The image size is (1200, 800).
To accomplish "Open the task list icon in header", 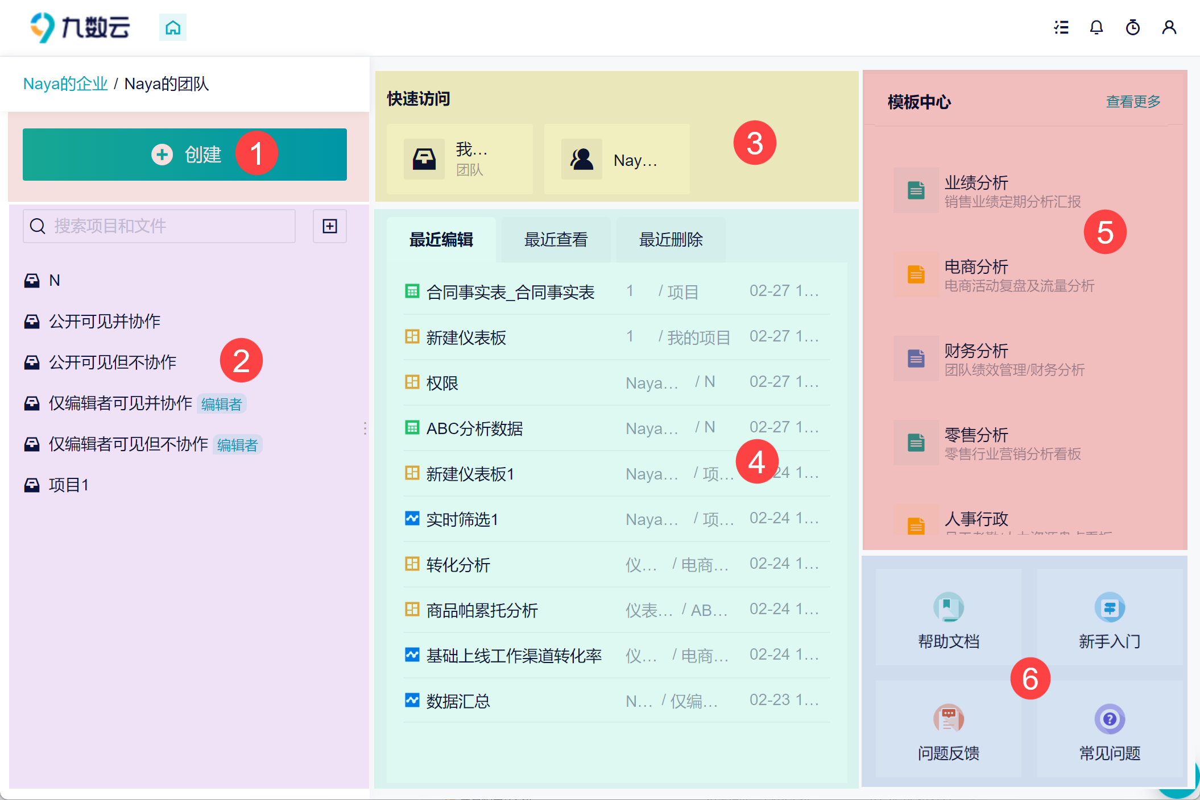I will pos(1061,27).
